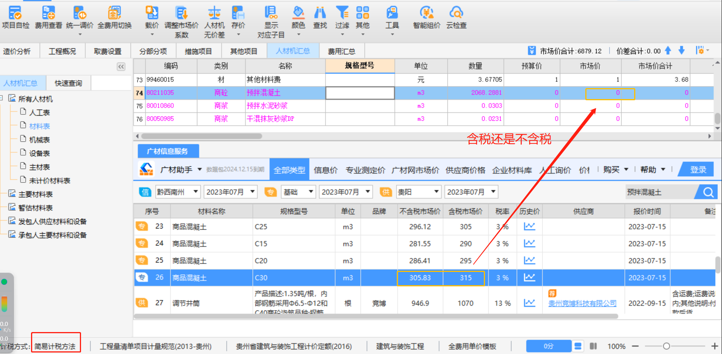Image resolution: width=722 pixels, height=354 pixels.
Task: Click the 0分 score indicator
Action: click(549, 346)
